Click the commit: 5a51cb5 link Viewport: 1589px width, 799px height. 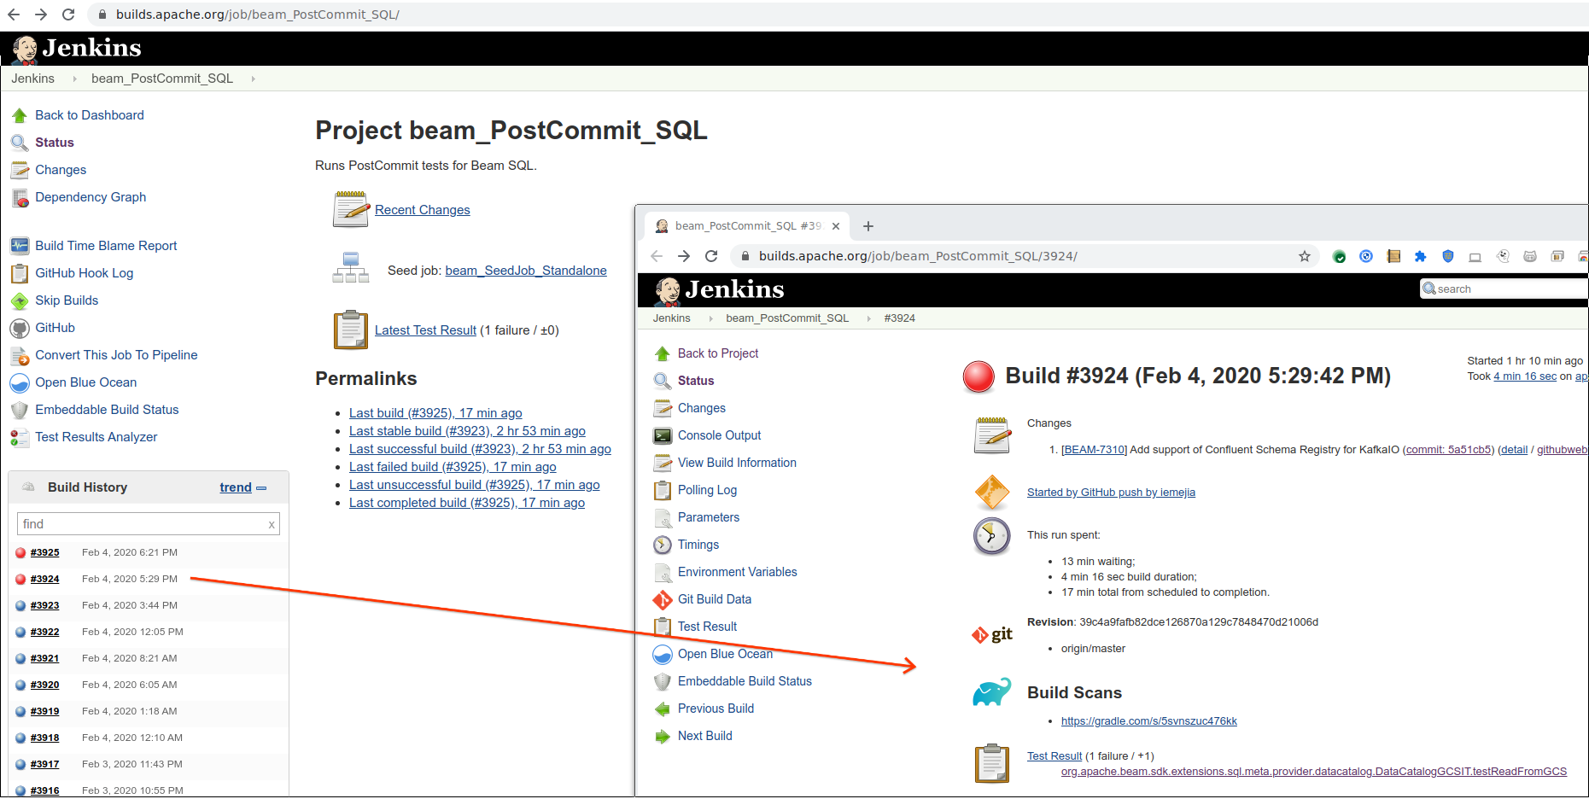click(x=1449, y=450)
